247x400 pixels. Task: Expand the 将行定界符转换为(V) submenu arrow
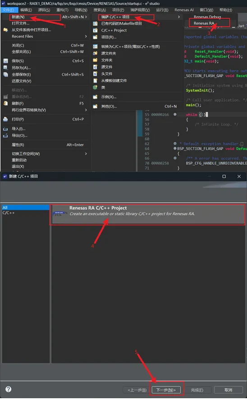coord(86,110)
